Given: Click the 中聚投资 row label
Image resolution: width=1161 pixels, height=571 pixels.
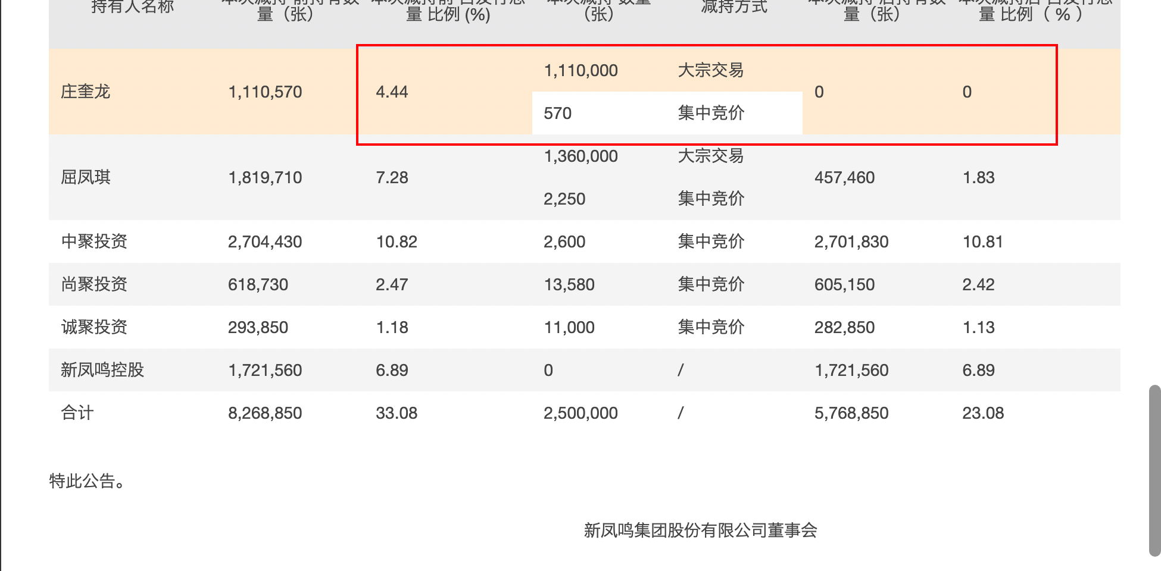Looking at the screenshot, I should pos(94,241).
